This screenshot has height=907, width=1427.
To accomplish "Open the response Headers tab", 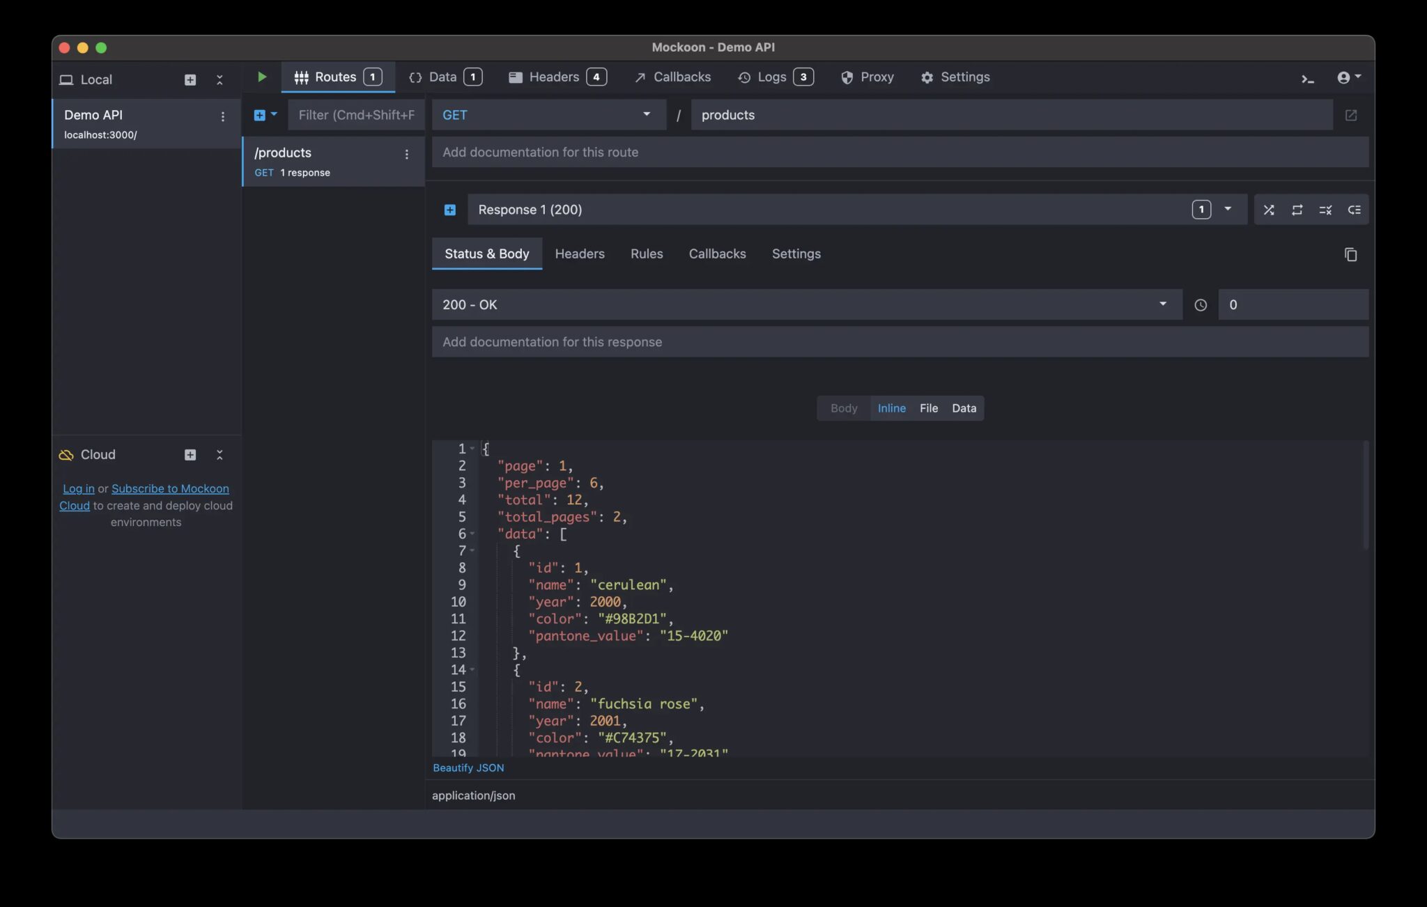I will pyautogui.click(x=580, y=254).
